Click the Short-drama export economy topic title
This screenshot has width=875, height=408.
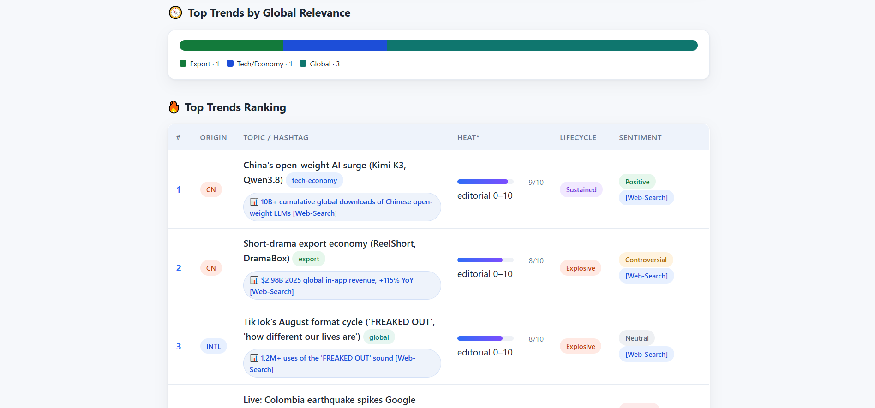(x=330, y=251)
